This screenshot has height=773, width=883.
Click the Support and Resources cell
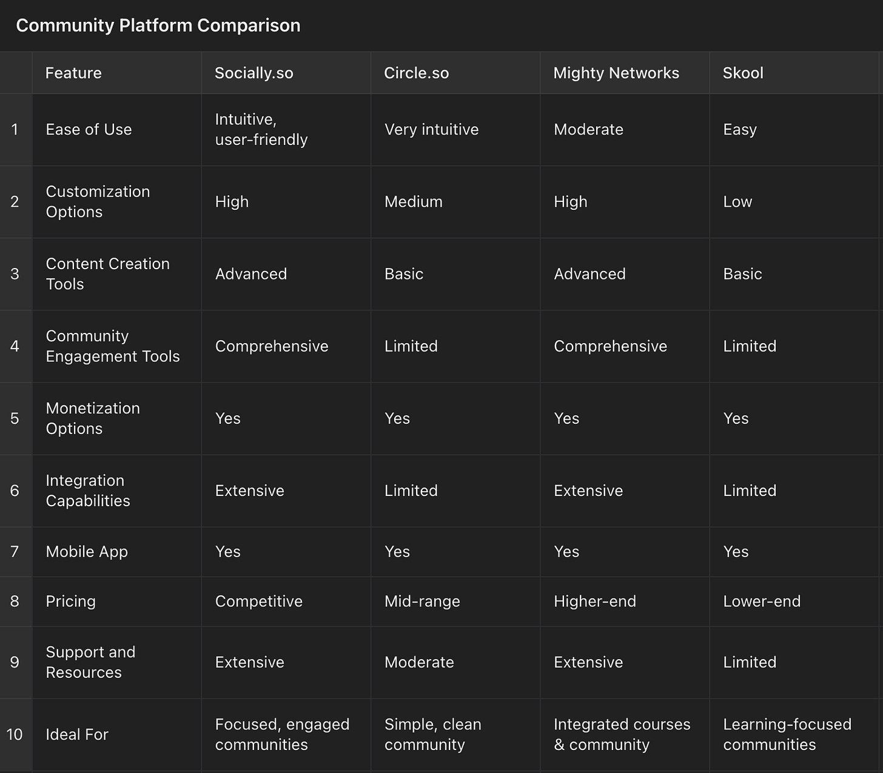tap(90, 662)
